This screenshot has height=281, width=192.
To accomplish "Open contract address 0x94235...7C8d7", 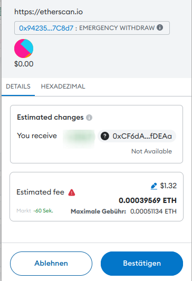I will [46, 28].
